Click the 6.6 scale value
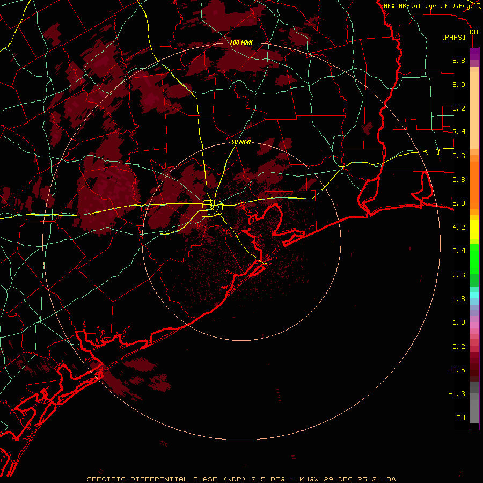 (459, 156)
